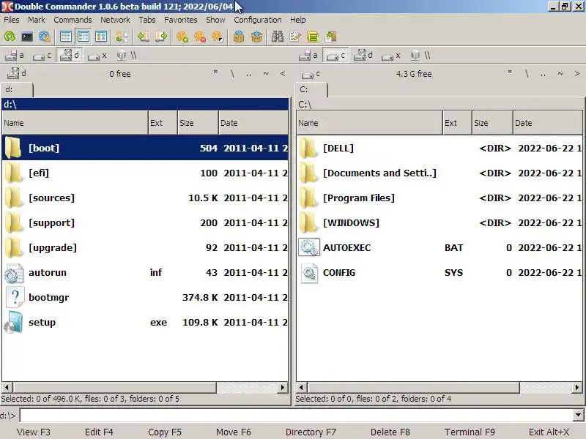
Task: Switch to Full columns view icon
Action: coord(84,37)
